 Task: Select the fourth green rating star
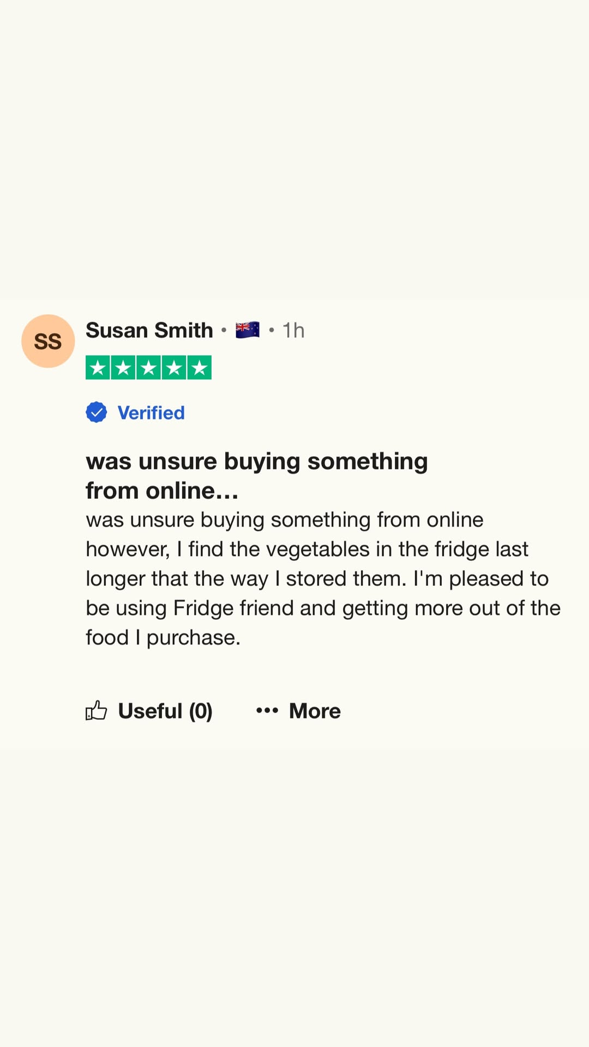click(174, 368)
